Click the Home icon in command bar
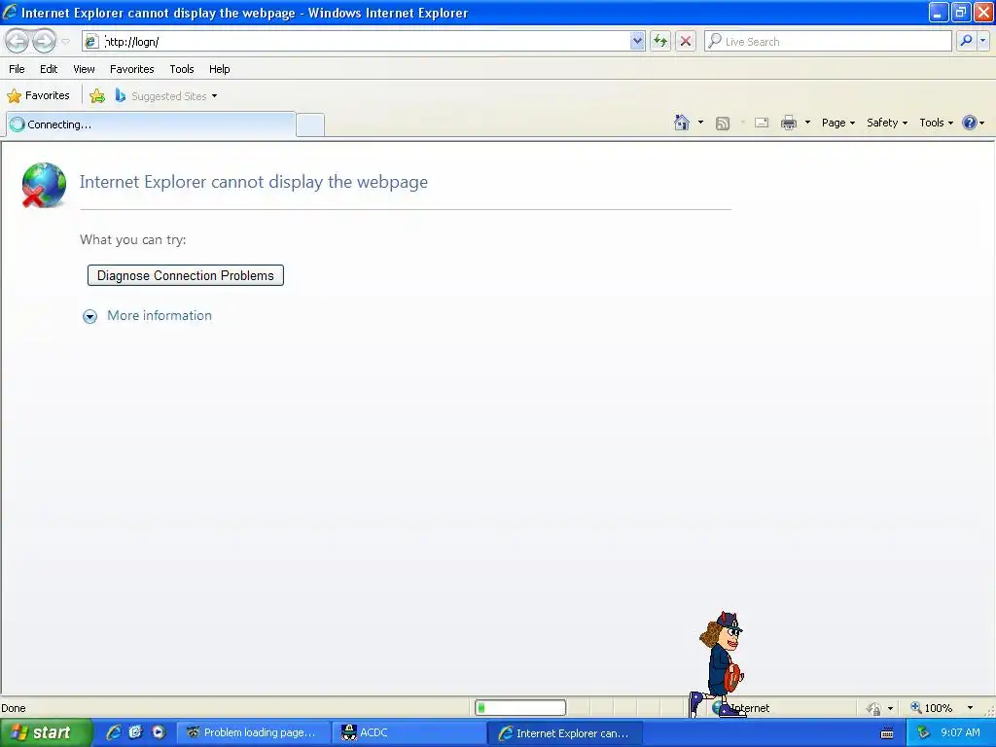 pyautogui.click(x=682, y=123)
